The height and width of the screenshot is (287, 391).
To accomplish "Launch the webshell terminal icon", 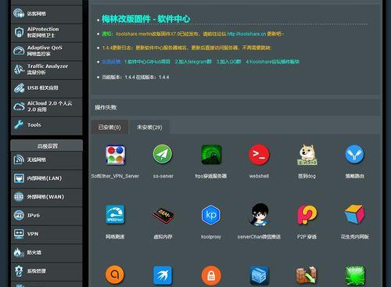I will click(x=259, y=155).
